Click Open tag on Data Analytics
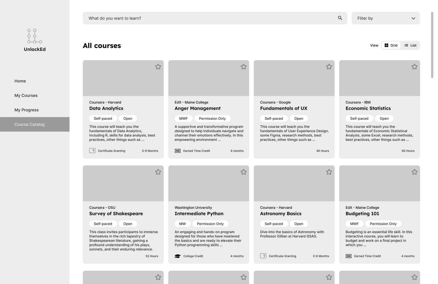The width and height of the screenshot is (438, 284). [128, 119]
